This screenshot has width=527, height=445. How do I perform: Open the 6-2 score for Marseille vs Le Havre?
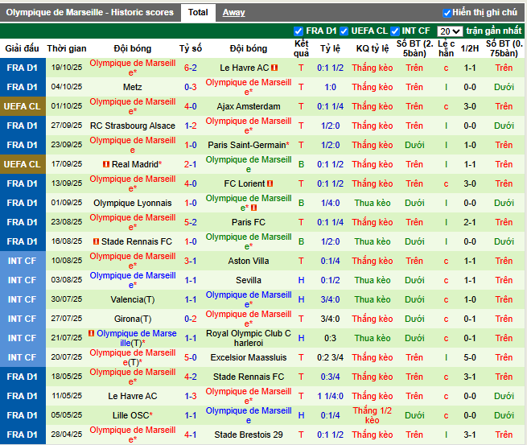pos(191,68)
